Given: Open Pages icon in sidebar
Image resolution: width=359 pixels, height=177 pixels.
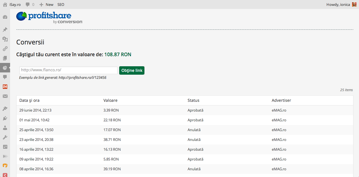Looking at the screenshot, I should click(x=5, y=58).
